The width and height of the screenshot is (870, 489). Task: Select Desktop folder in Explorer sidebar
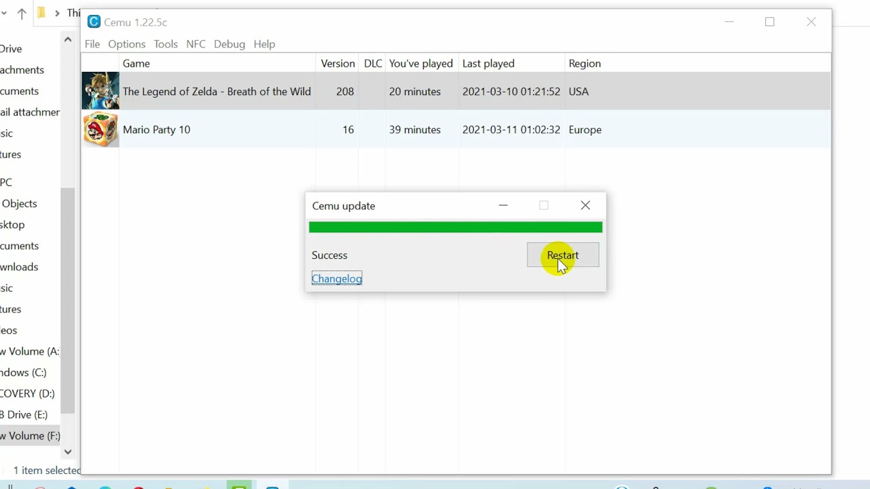tap(12, 225)
